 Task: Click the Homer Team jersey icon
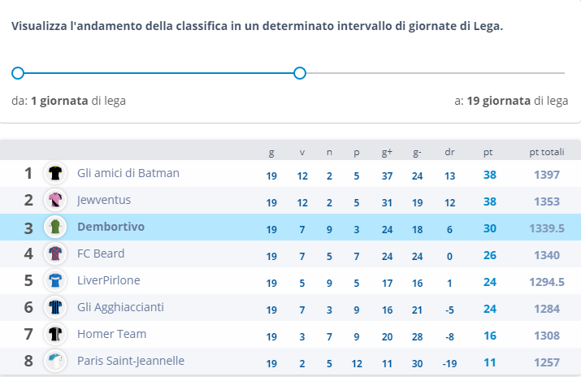(55, 335)
